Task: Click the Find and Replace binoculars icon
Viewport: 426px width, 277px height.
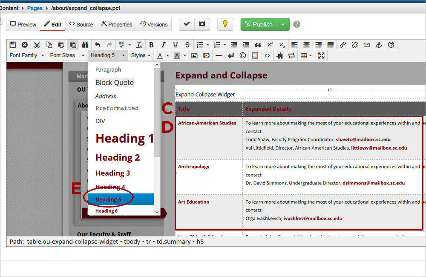Action: [85, 45]
